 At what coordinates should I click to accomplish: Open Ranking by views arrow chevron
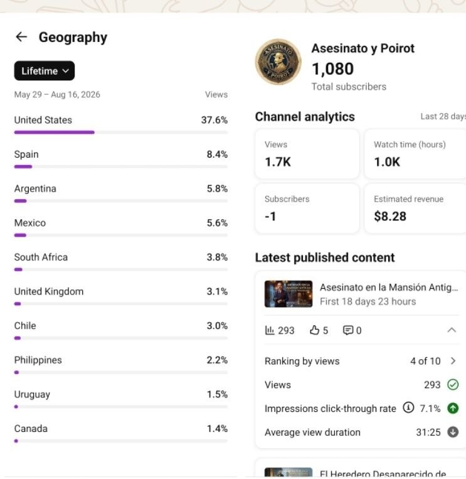[x=453, y=361]
